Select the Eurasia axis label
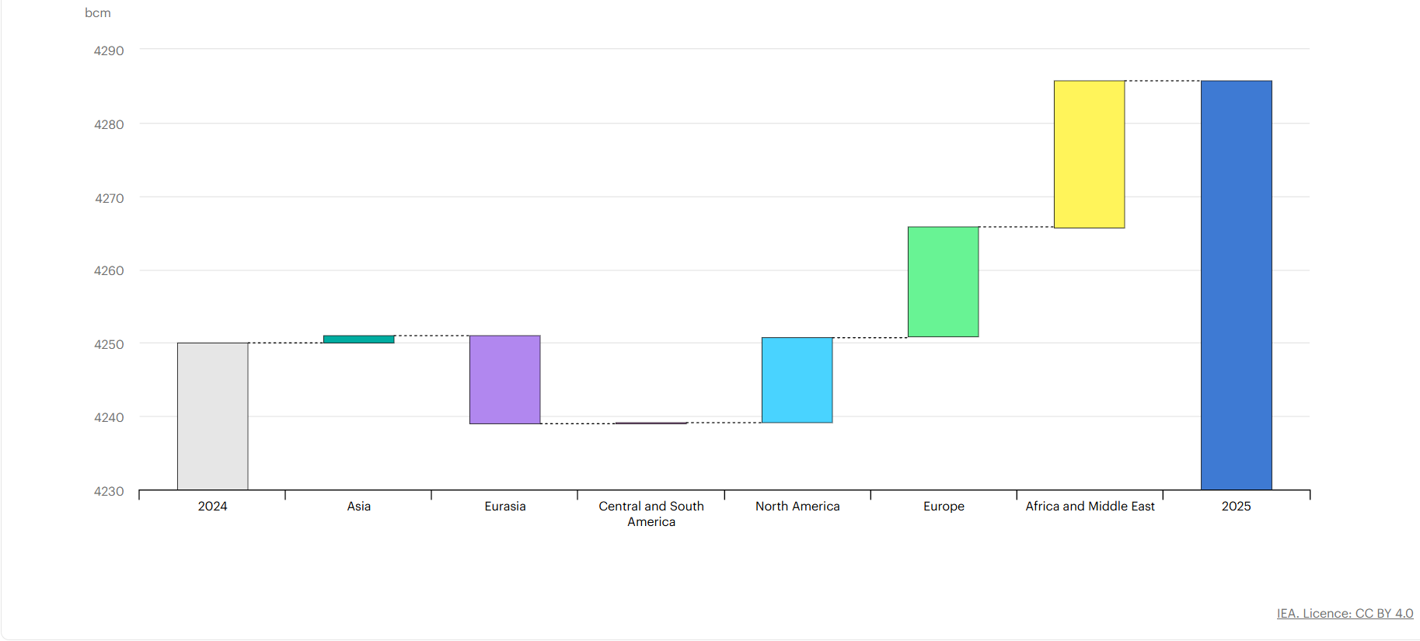1420x641 pixels. coord(504,506)
